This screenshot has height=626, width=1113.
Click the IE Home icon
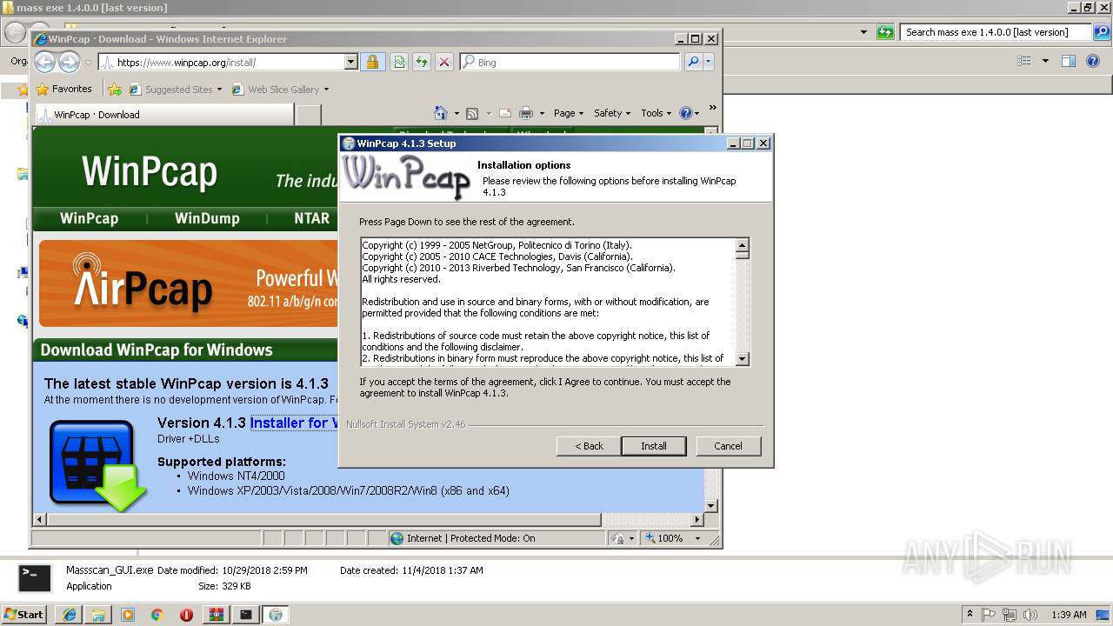(x=440, y=113)
